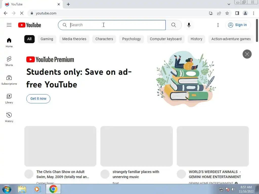This screenshot has width=259, height=194.
Task: Toggle the browser side panel
Action: tap(237, 13)
